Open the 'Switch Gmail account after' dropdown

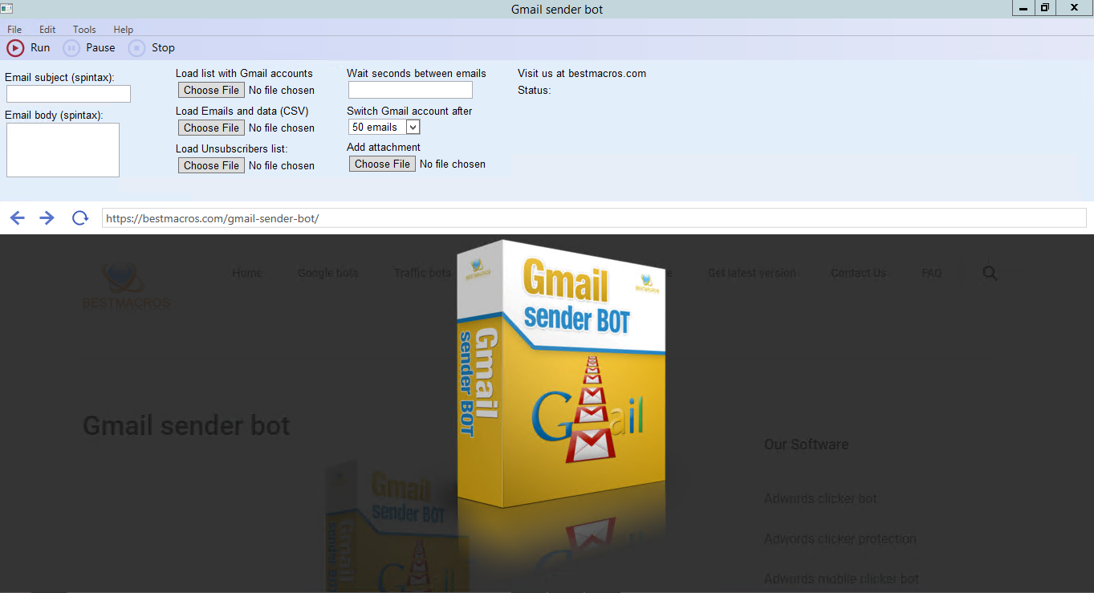click(x=384, y=127)
